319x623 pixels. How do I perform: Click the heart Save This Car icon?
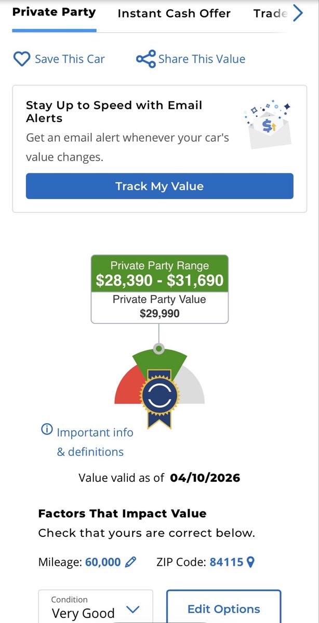21,59
